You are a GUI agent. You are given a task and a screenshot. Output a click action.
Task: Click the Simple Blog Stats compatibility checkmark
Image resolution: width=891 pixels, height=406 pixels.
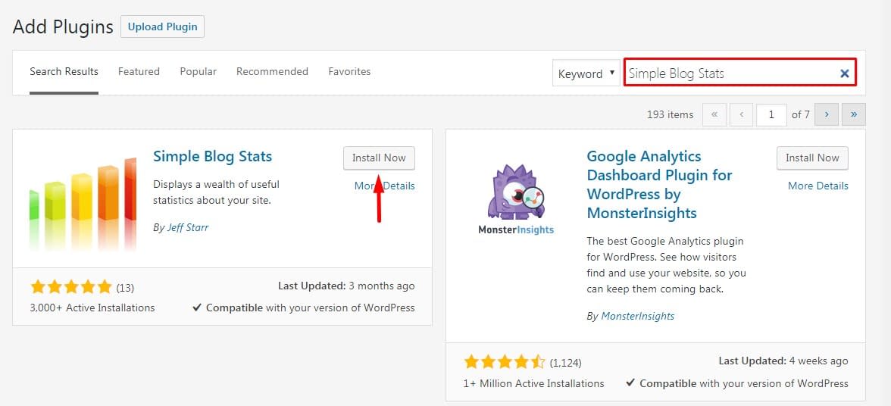tap(197, 308)
